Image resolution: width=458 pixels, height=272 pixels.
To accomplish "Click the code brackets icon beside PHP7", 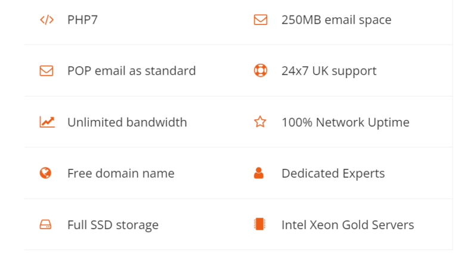I will tap(47, 20).
